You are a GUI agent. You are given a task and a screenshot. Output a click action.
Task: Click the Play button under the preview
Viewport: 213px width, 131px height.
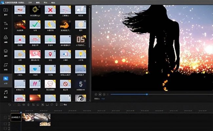click(100, 94)
